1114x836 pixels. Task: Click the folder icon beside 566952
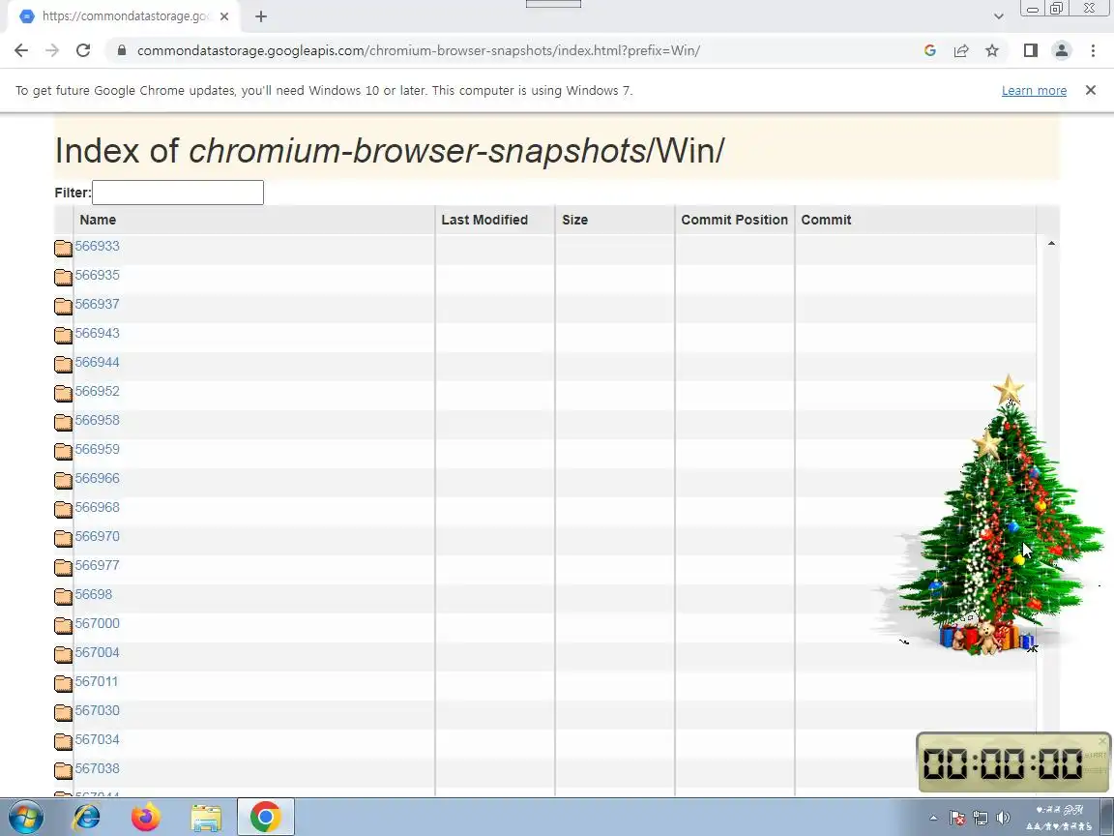click(63, 393)
